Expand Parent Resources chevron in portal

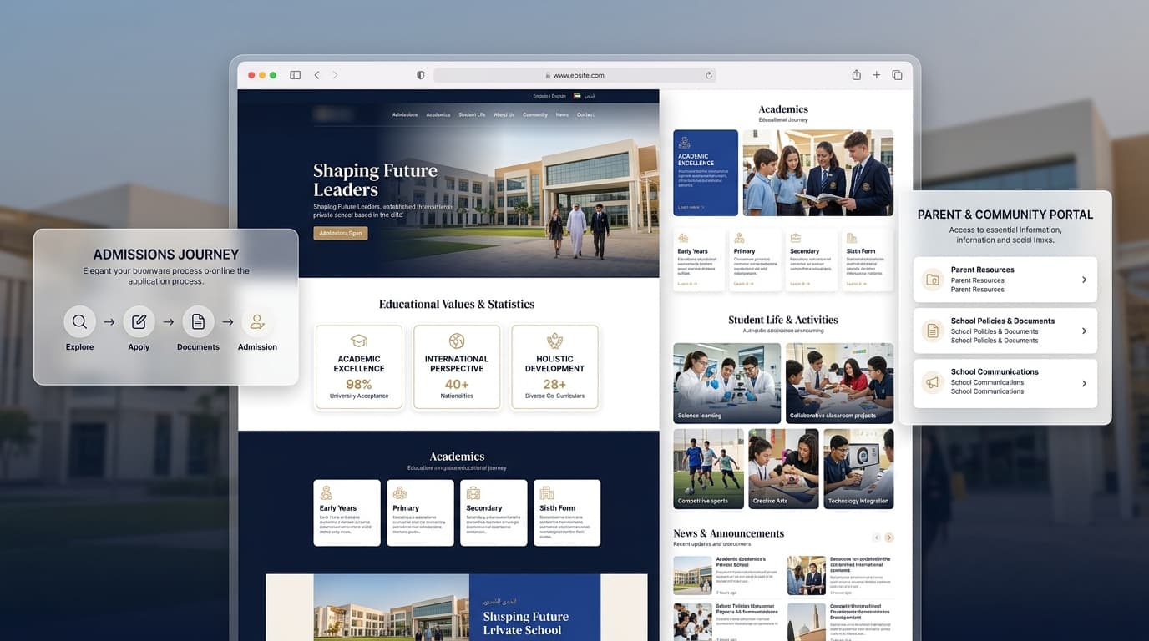pos(1084,280)
